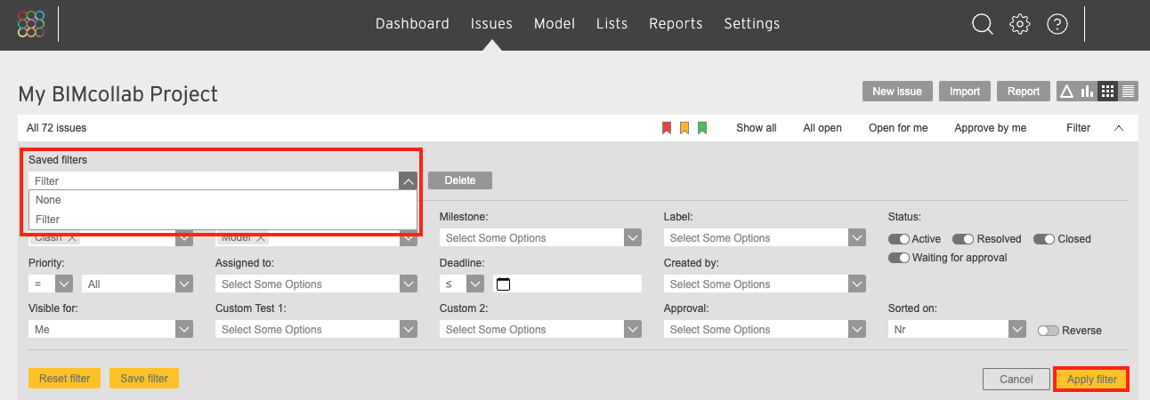
Task: Click the Save filter button
Action: tap(144, 379)
